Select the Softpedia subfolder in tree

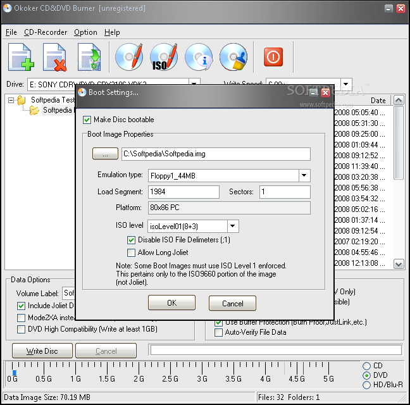[x=58, y=110]
